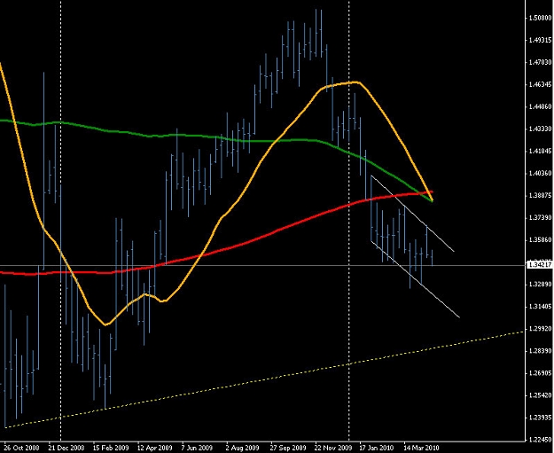Screen dimensions: 554x453
Task: Click the 1.34217 current price label
Action: [540, 264]
